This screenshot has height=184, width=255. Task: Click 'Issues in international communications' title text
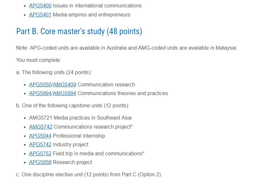(97, 6)
